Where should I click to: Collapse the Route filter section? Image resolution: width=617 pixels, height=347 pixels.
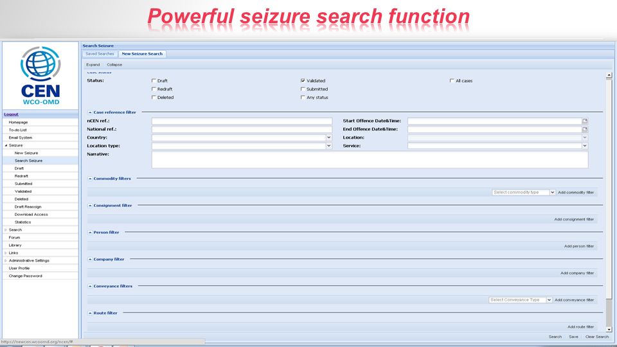point(90,313)
